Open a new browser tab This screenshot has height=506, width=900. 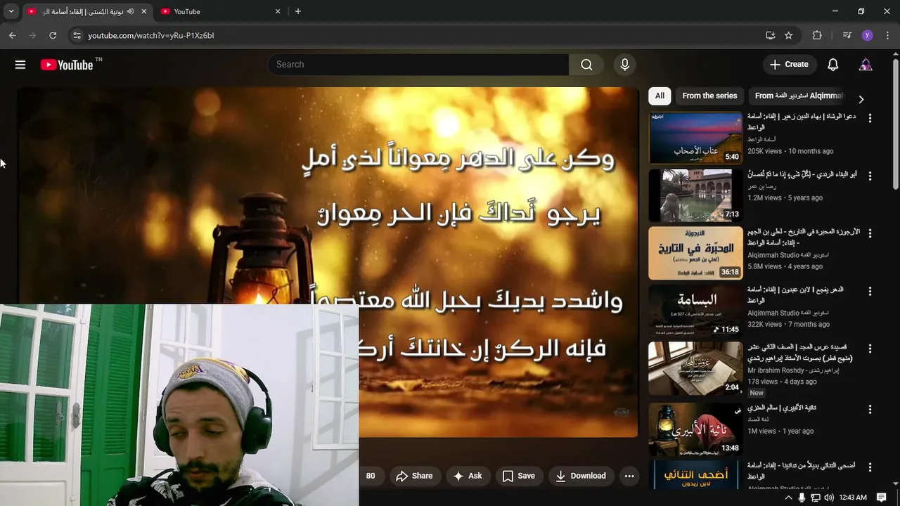coord(298,11)
